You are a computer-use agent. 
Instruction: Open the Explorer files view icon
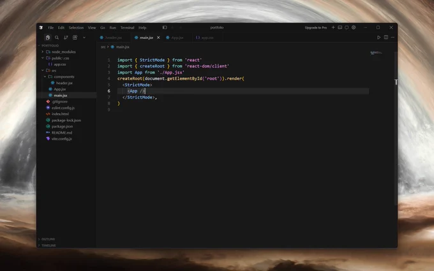point(48,38)
